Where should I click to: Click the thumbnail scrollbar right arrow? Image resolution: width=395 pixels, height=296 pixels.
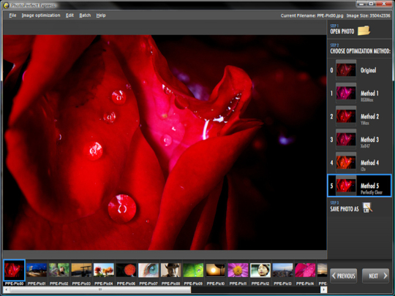click(324, 289)
